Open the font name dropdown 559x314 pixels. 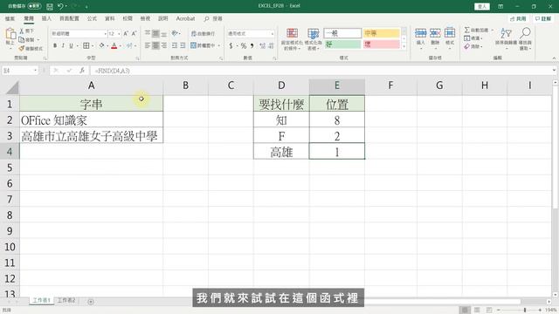click(105, 33)
